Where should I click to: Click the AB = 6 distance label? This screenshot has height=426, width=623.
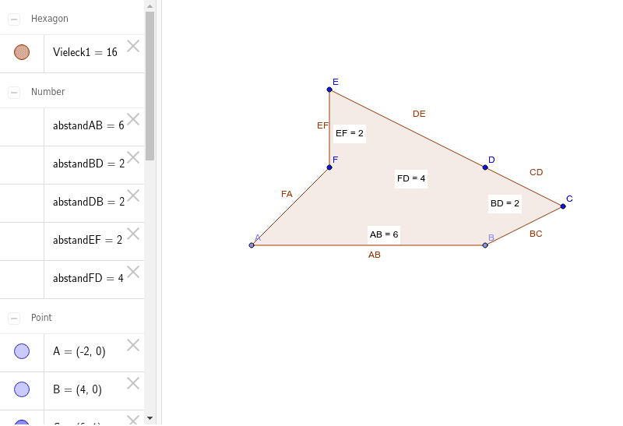[x=384, y=234]
